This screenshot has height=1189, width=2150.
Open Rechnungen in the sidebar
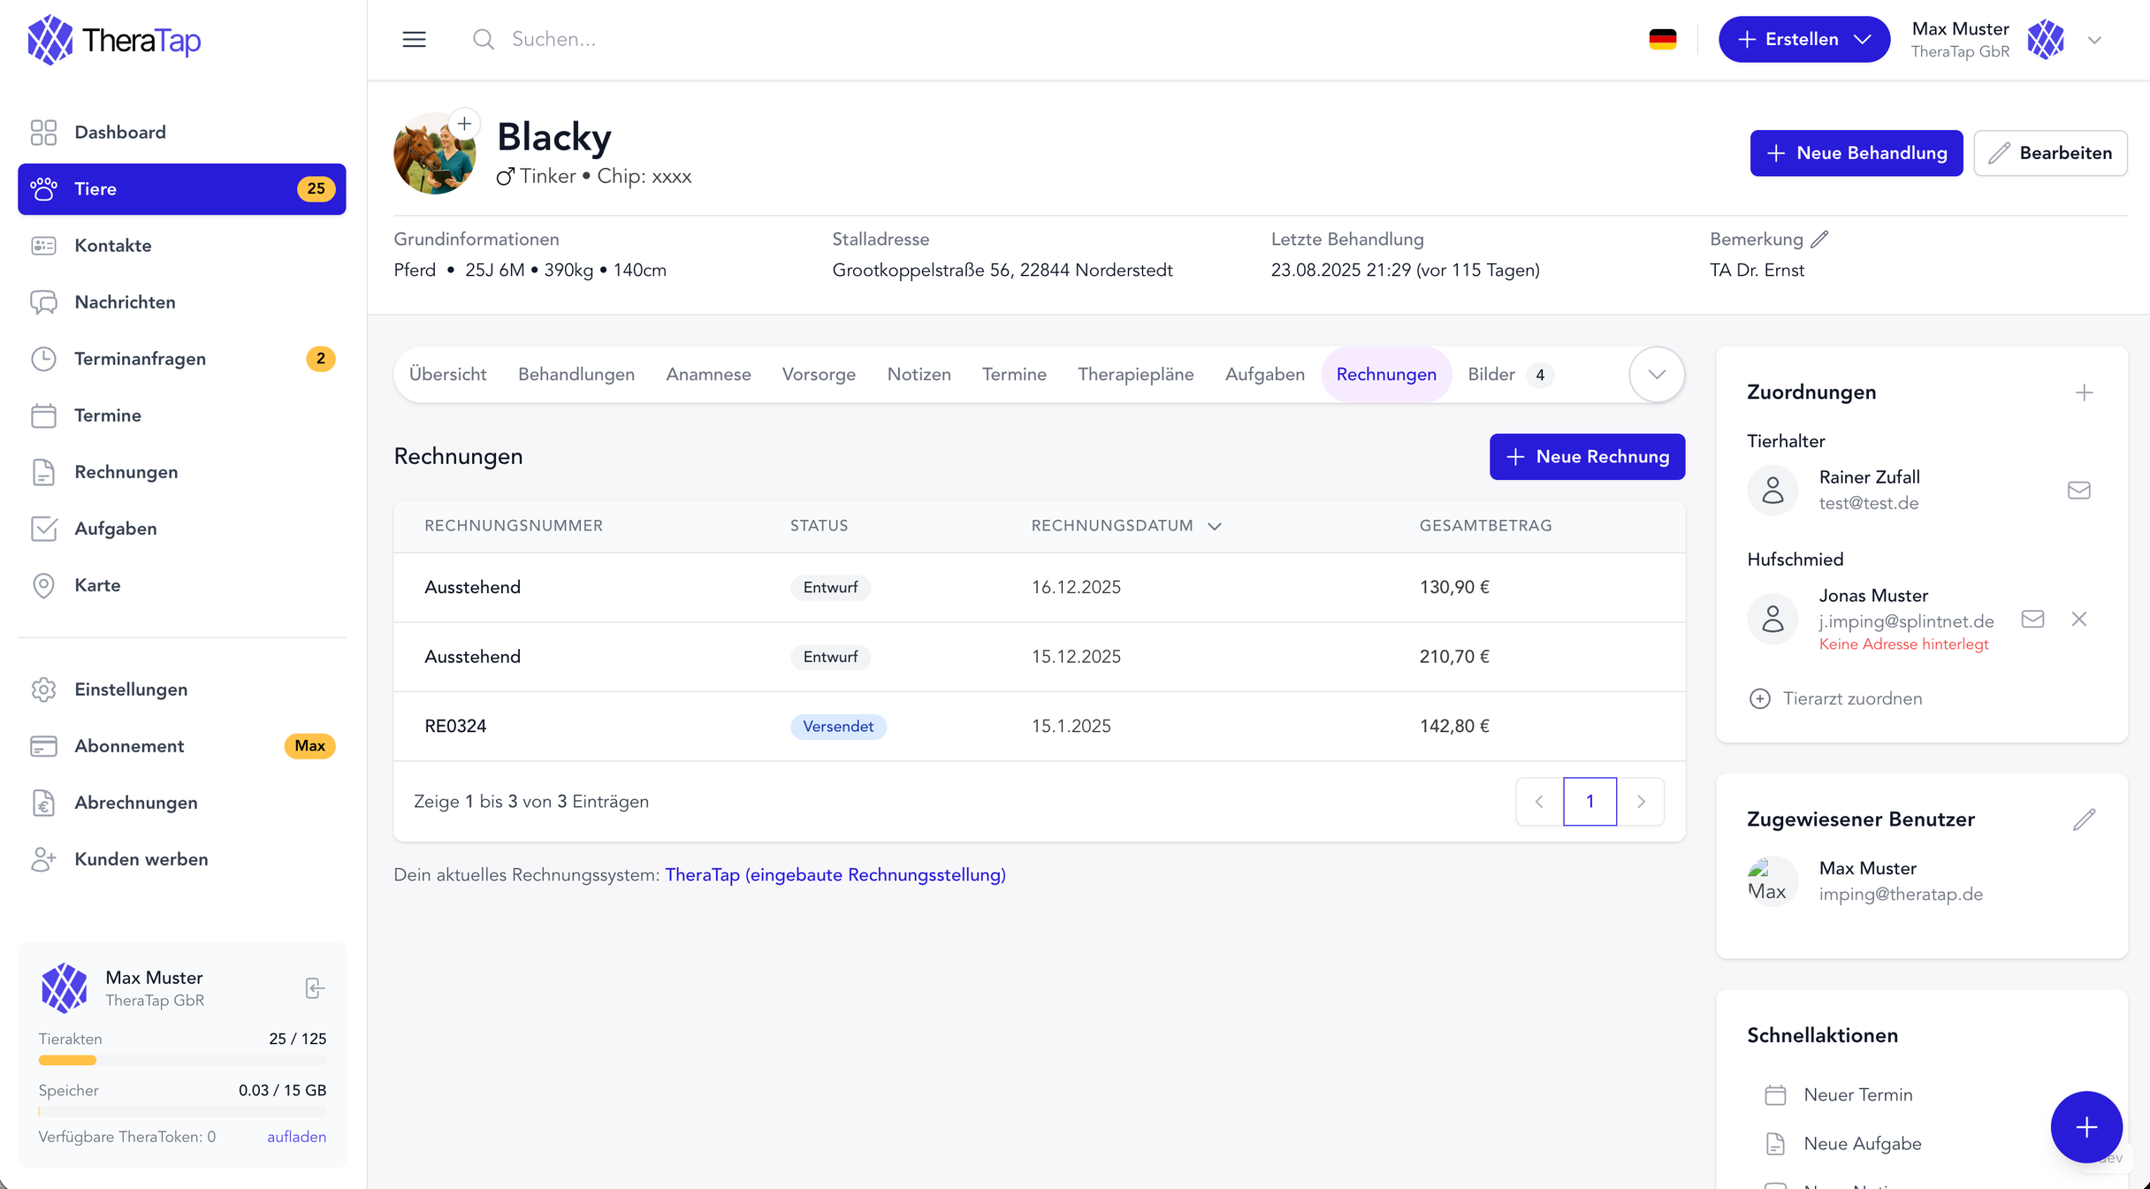tap(126, 471)
